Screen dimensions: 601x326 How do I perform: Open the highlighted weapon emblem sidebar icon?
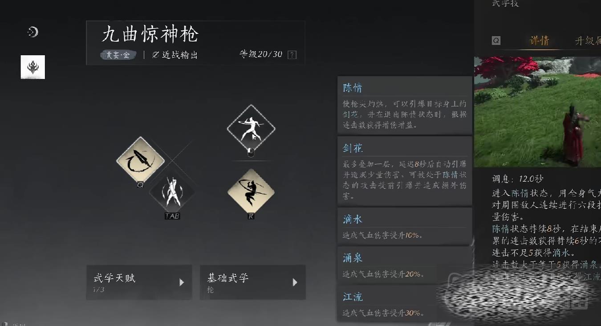tap(33, 67)
